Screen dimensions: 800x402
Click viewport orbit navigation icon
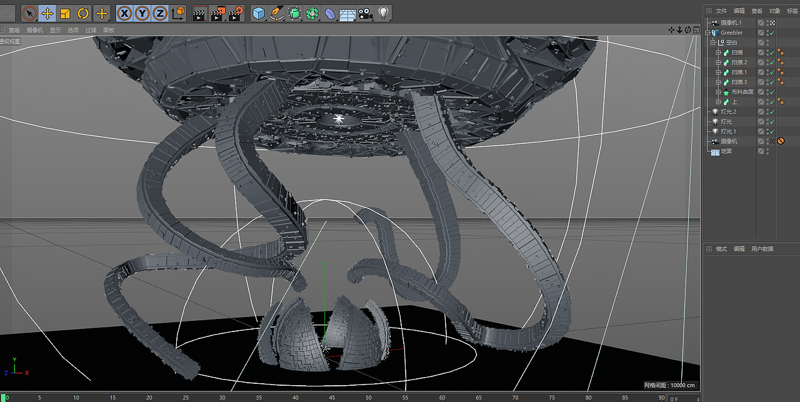pos(687,30)
